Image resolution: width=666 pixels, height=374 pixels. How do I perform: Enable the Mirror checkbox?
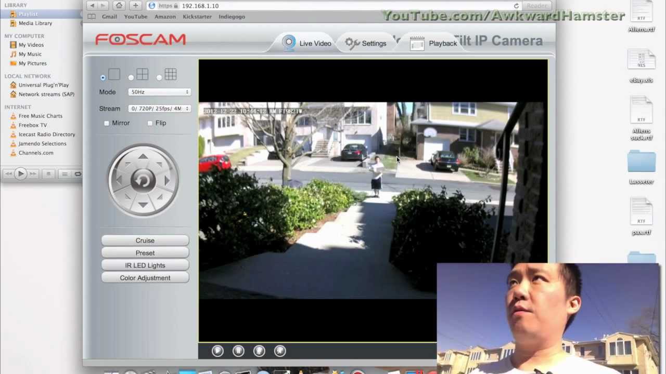(x=107, y=123)
